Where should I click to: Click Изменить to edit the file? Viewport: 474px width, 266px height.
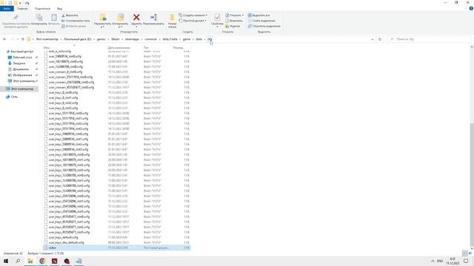coord(234,21)
